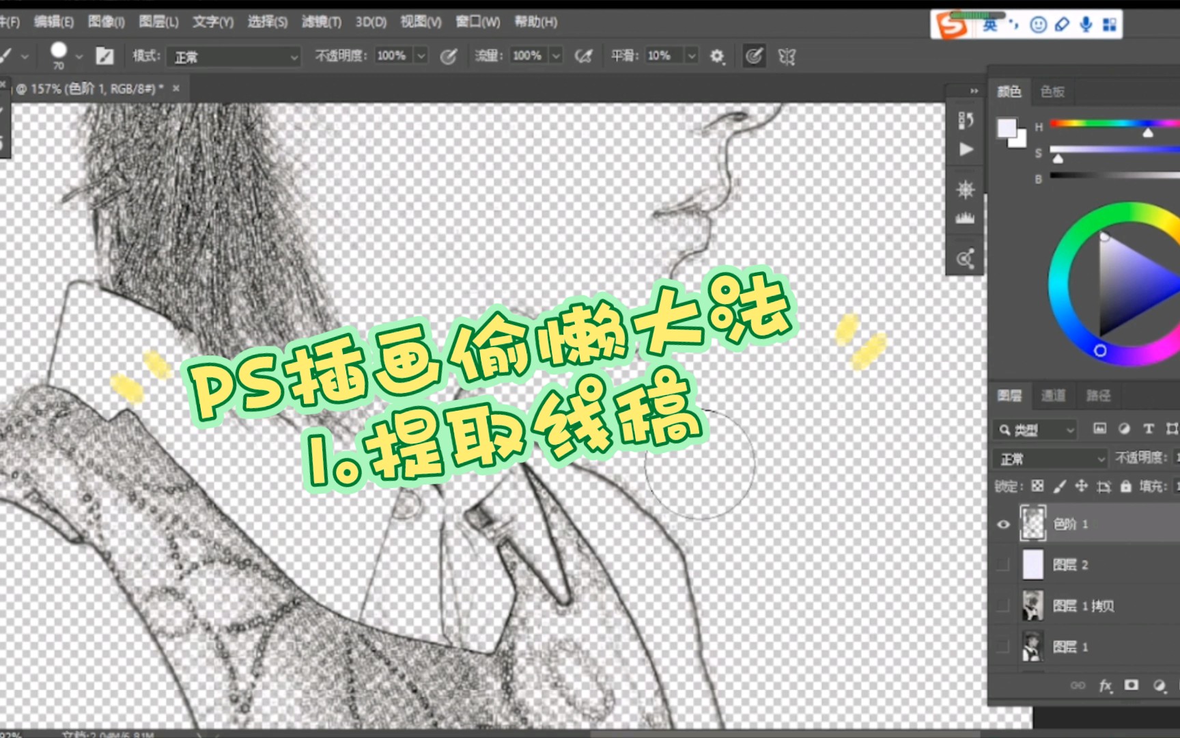The width and height of the screenshot is (1180, 738).
Task: Open the Histogram panel icon
Action: [x=966, y=219]
